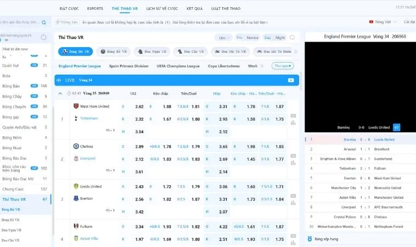Open statistics chart for Leeds United vs Everton
The width and height of the screenshot is (416, 247).
coord(293,203)
